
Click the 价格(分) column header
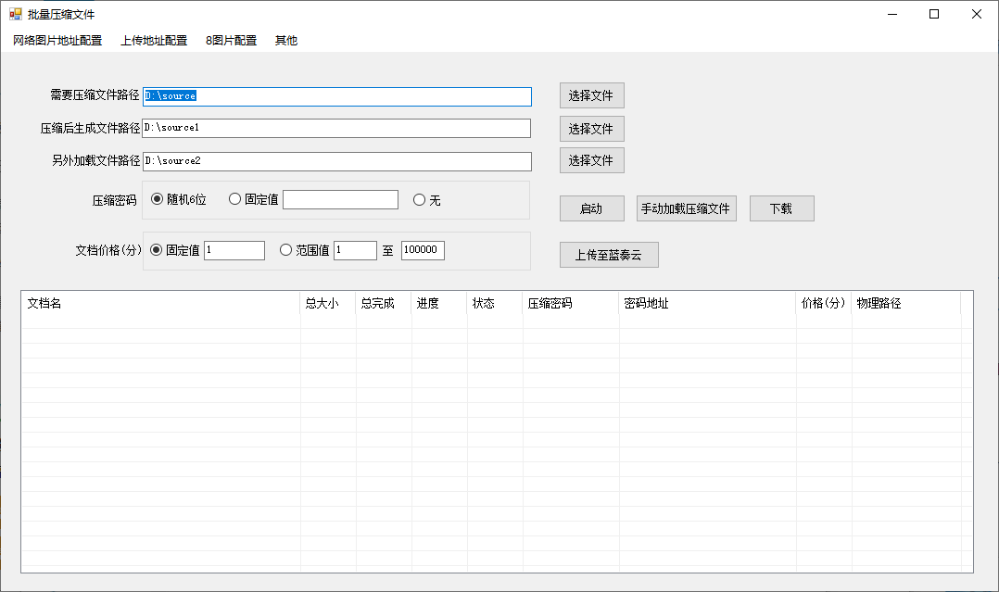pos(823,303)
